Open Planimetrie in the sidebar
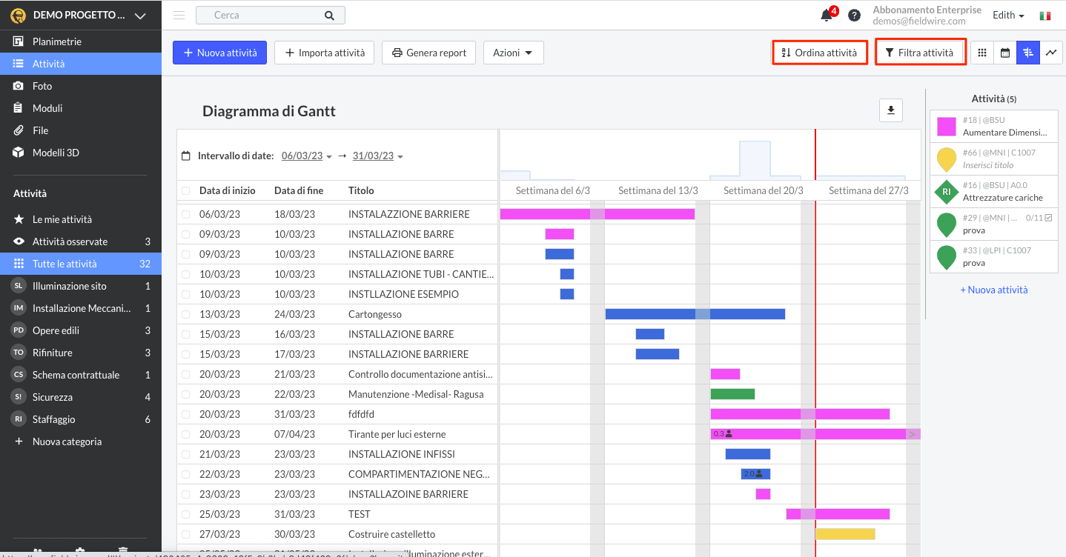The height and width of the screenshot is (557, 1066). (x=57, y=41)
